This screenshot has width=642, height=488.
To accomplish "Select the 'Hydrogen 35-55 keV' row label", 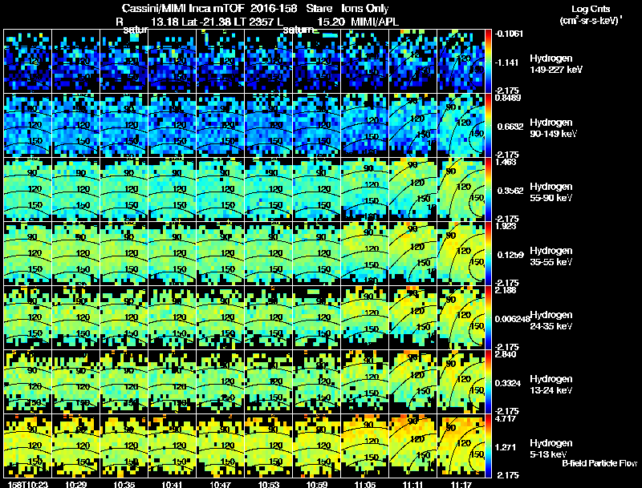I will [x=551, y=256].
